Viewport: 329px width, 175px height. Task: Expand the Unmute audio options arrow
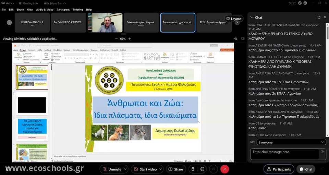pyautogui.click(x=125, y=169)
